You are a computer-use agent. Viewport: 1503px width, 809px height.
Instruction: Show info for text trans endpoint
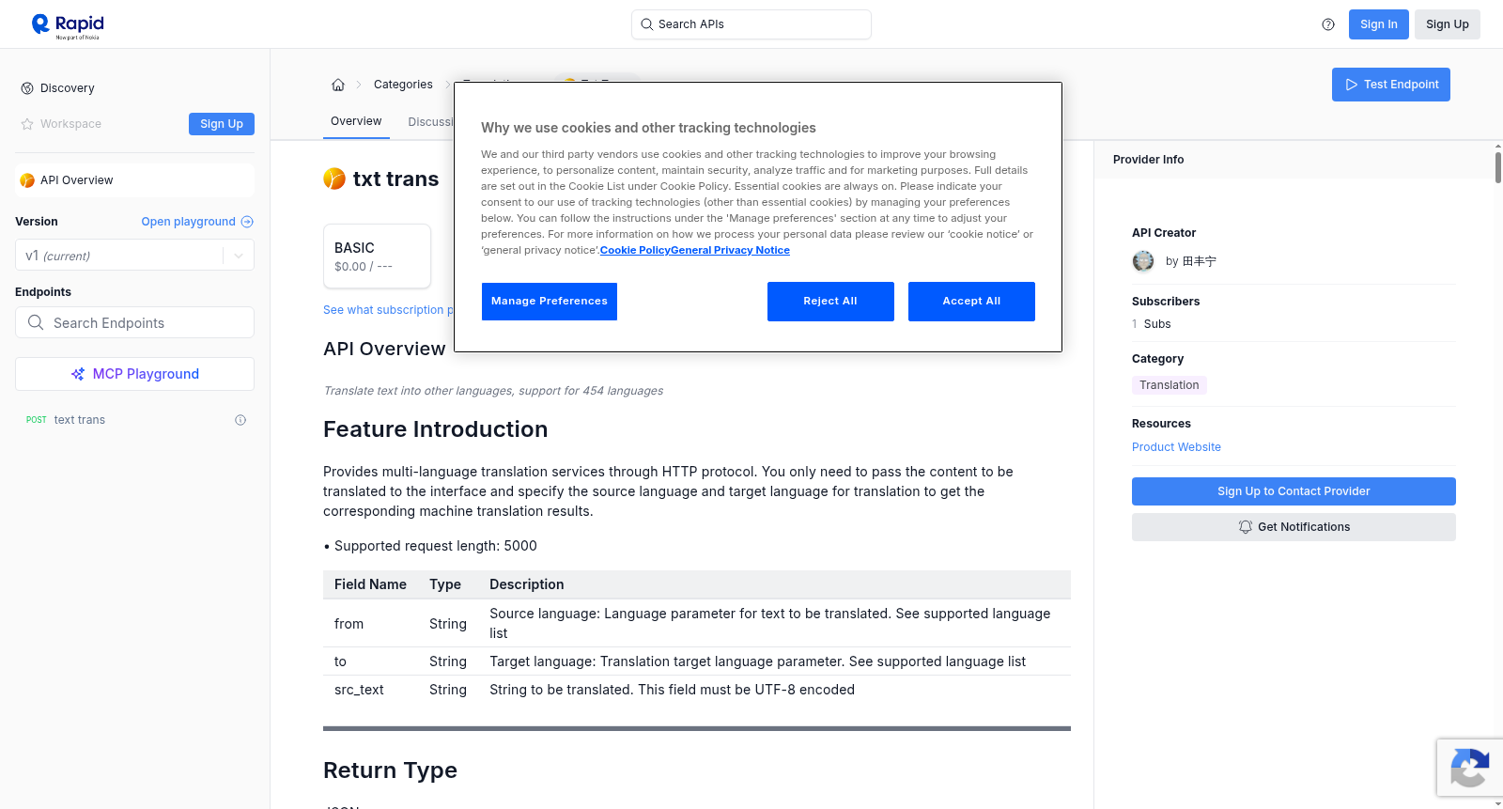click(240, 420)
